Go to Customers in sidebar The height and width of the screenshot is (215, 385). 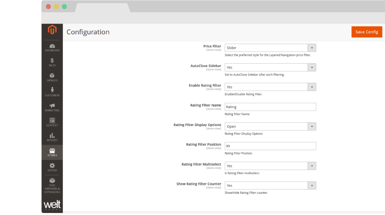(52, 92)
